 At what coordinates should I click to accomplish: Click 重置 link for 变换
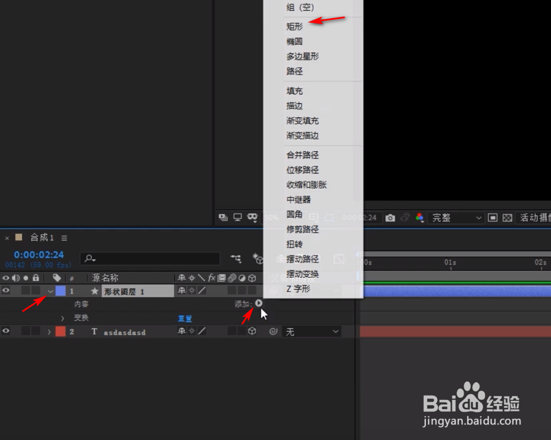point(185,318)
